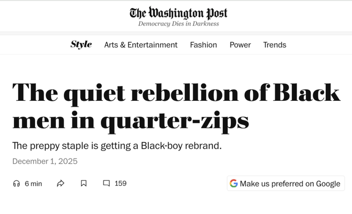The width and height of the screenshot is (352, 214).
Task: Click the Democracy Dies in Darkness tagline
Action: 178,23
